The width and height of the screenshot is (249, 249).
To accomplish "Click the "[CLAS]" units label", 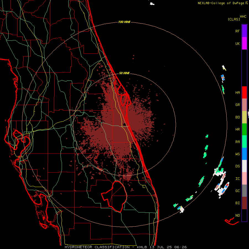I will pos(234,19).
